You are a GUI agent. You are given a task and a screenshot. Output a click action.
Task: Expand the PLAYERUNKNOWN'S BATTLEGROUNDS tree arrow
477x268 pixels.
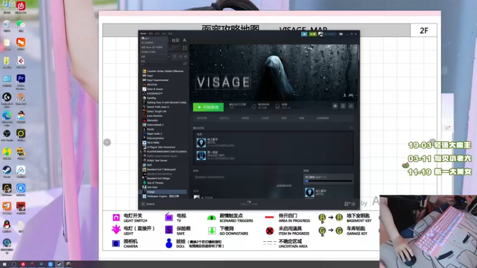141,151
